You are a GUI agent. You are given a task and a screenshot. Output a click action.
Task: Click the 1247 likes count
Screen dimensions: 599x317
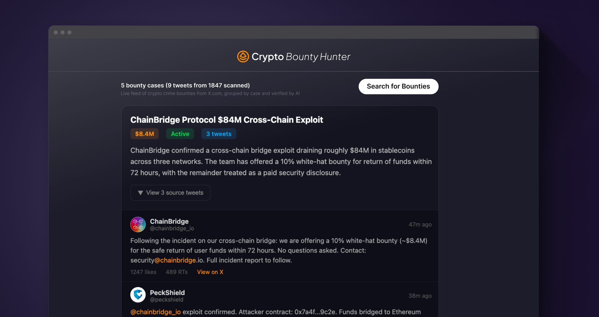[x=143, y=272]
